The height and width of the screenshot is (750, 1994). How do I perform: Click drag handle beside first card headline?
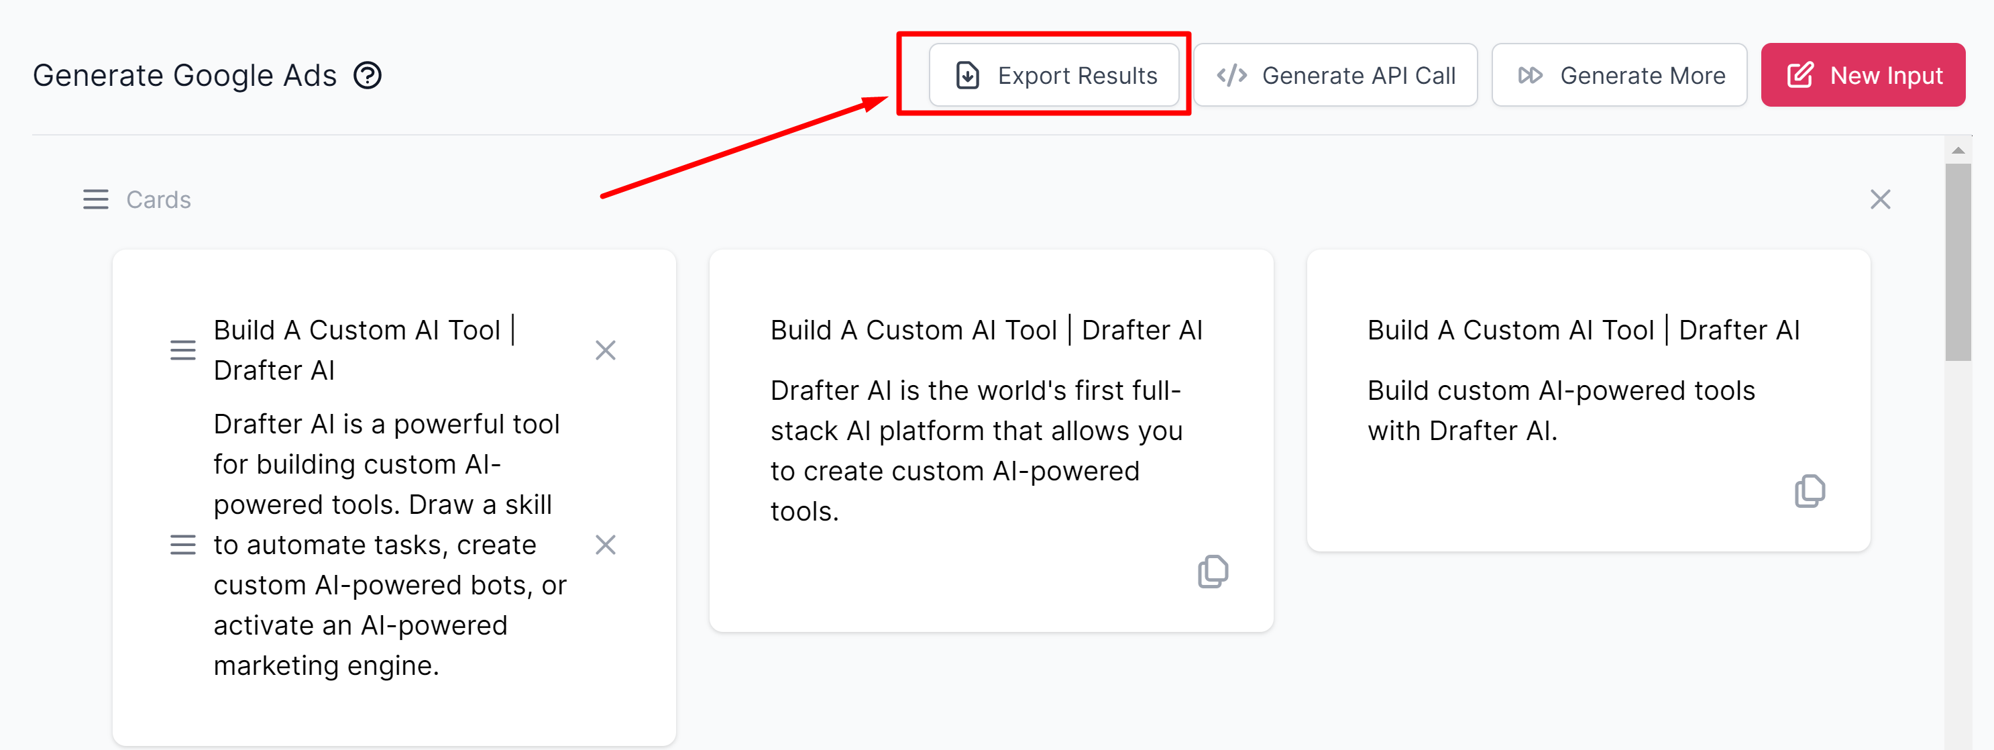coord(182,351)
